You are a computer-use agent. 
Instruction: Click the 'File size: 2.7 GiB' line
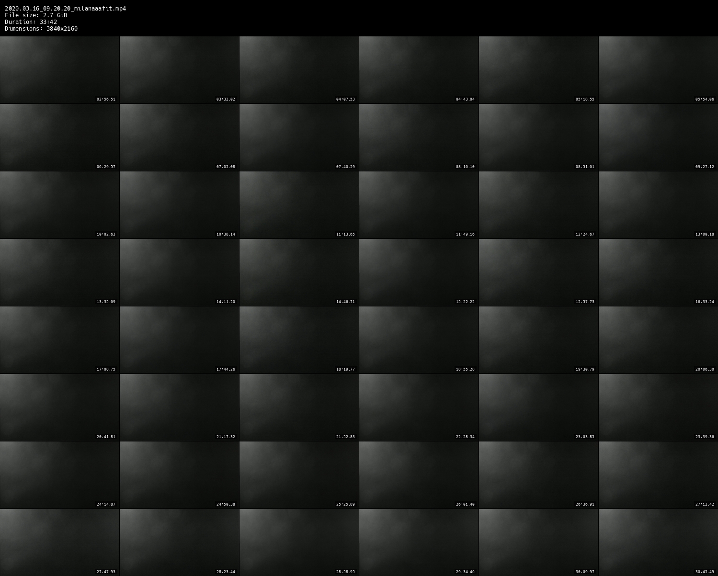point(36,15)
